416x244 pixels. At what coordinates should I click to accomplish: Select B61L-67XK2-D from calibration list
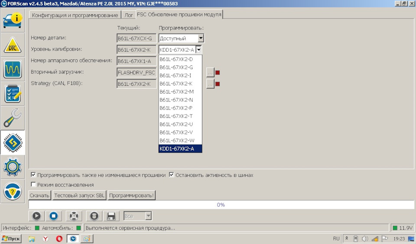pyautogui.click(x=180, y=59)
